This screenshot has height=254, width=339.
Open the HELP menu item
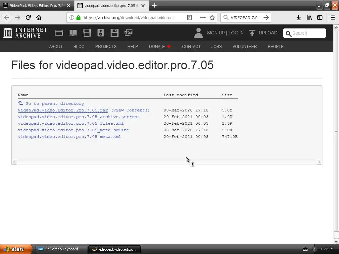132,46
